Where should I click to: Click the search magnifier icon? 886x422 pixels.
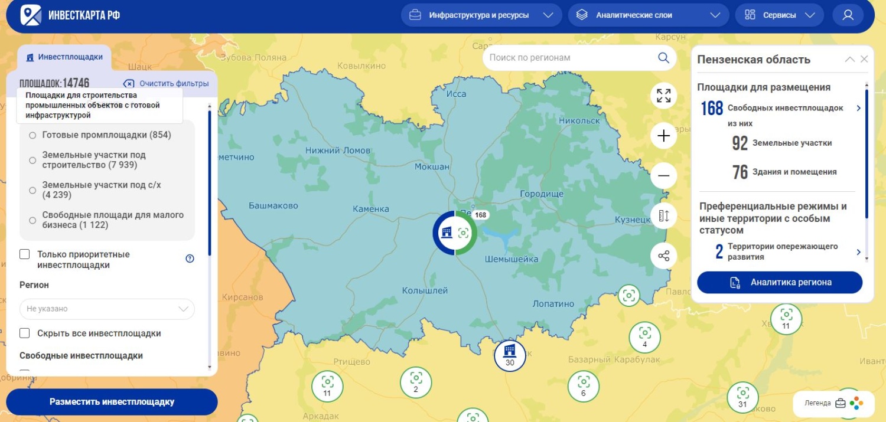coord(663,58)
